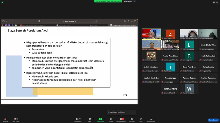
Task: Select Nur Rahmah Fadhilah's video tile
Action: coord(189,34)
